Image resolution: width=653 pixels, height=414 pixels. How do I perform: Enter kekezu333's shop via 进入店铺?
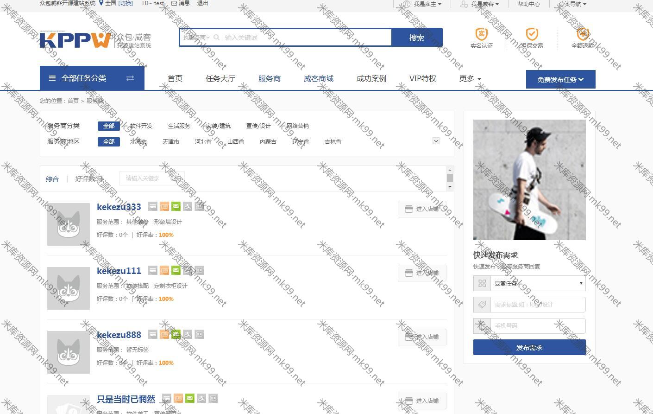[x=422, y=209]
